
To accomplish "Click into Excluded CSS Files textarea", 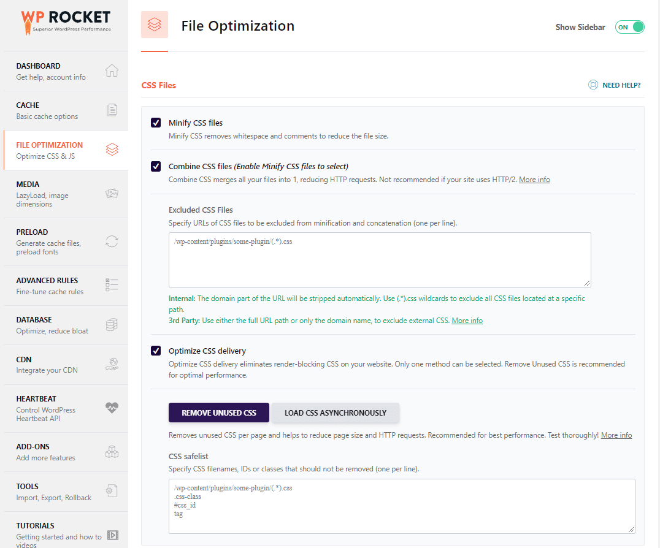I will coord(380,260).
